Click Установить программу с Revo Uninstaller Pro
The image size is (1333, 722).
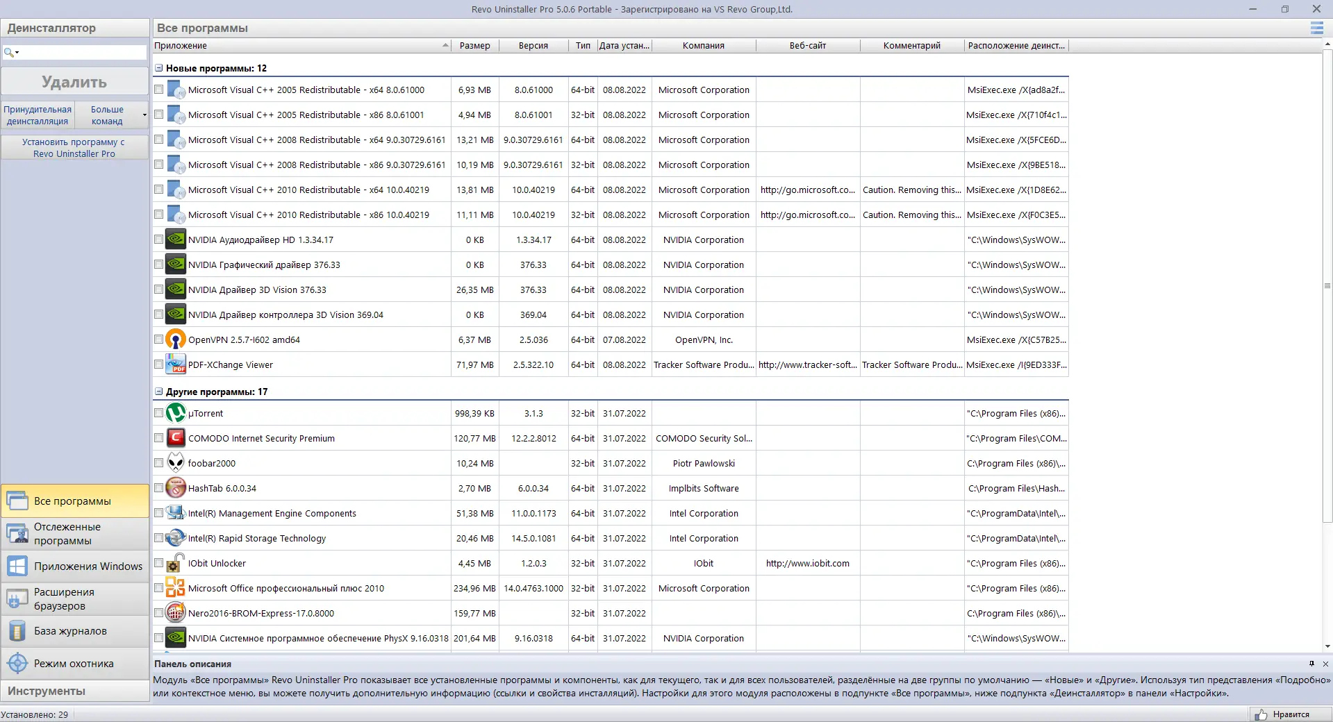pos(74,148)
